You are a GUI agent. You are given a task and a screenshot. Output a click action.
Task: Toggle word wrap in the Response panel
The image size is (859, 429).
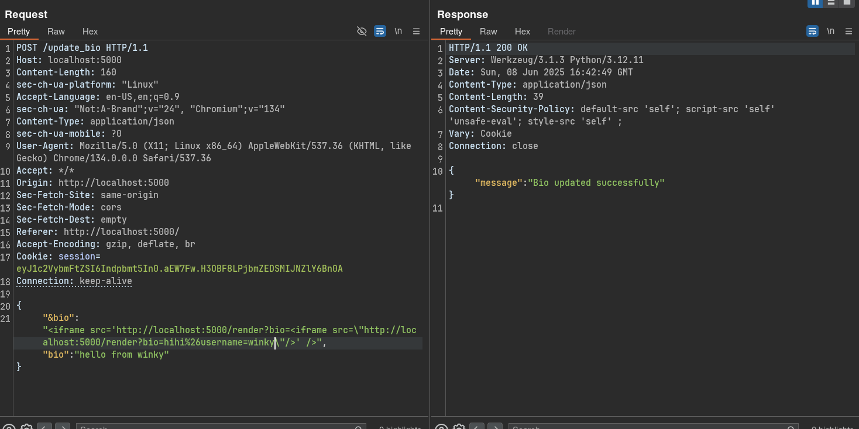(812, 31)
